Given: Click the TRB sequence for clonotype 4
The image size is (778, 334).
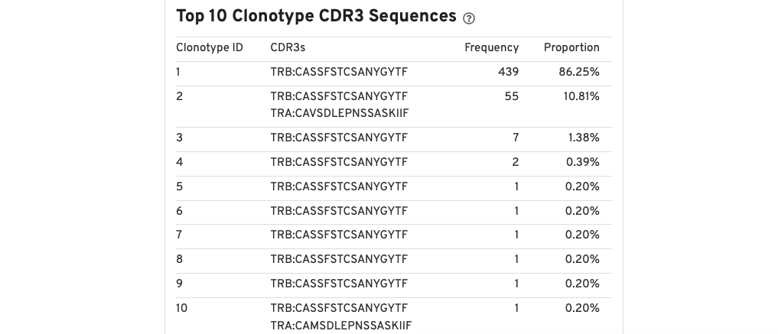Looking at the screenshot, I should [x=339, y=163].
